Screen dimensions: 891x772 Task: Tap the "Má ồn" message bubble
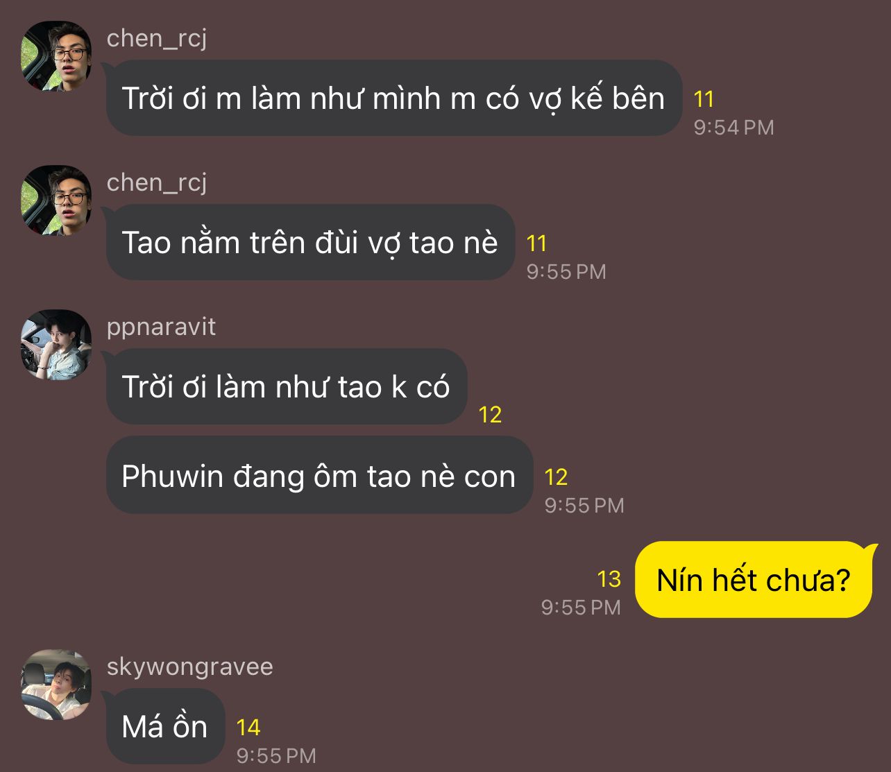point(165,726)
